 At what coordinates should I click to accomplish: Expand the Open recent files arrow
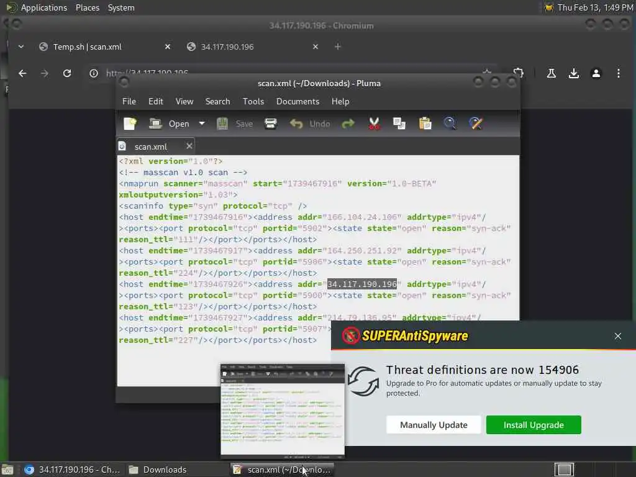pos(202,124)
